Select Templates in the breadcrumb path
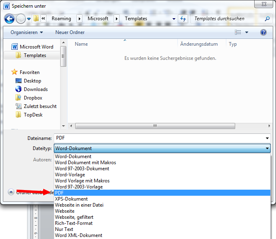This screenshot has height=239, width=276. (x=136, y=19)
